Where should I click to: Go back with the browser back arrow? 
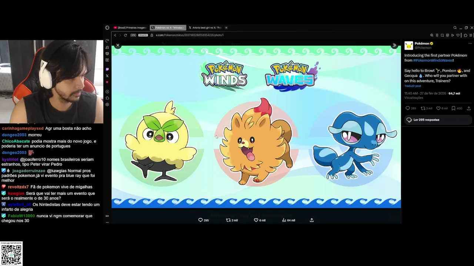tap(115, 35)
